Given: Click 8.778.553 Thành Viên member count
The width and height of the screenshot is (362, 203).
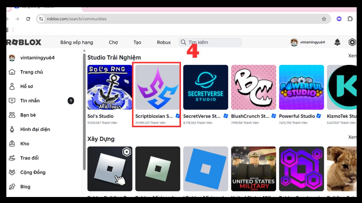Looking at the screenshot, I should coord(198,123).
